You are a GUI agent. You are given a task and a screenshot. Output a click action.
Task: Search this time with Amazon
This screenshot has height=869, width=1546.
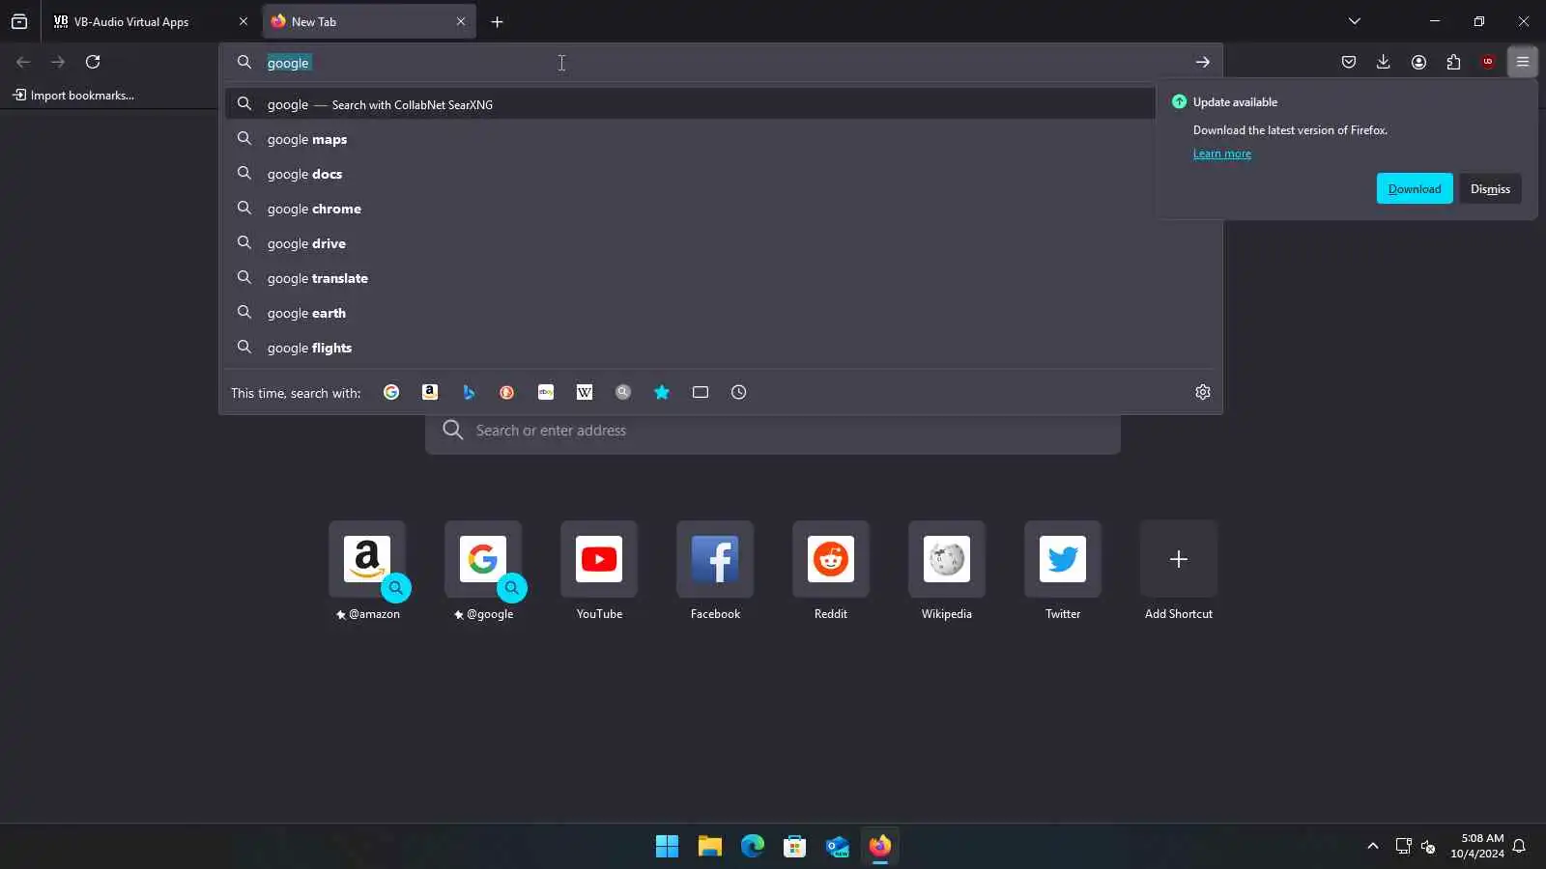pos(430,392)
